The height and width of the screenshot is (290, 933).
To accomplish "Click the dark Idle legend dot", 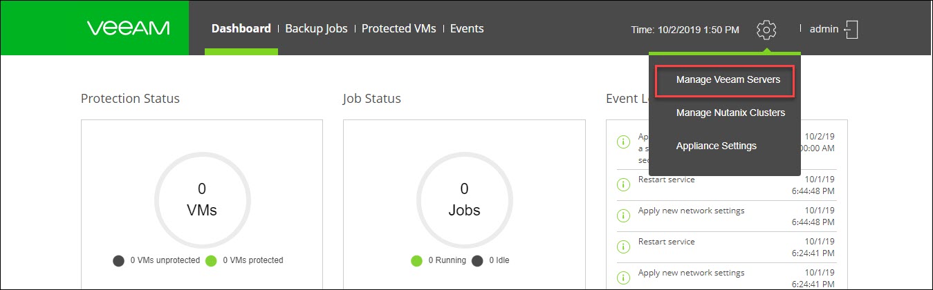I will coord(478,260).
